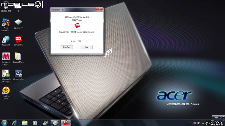
Task: Open the desktop icon labeled 1
Action: [x=18, y=8]
